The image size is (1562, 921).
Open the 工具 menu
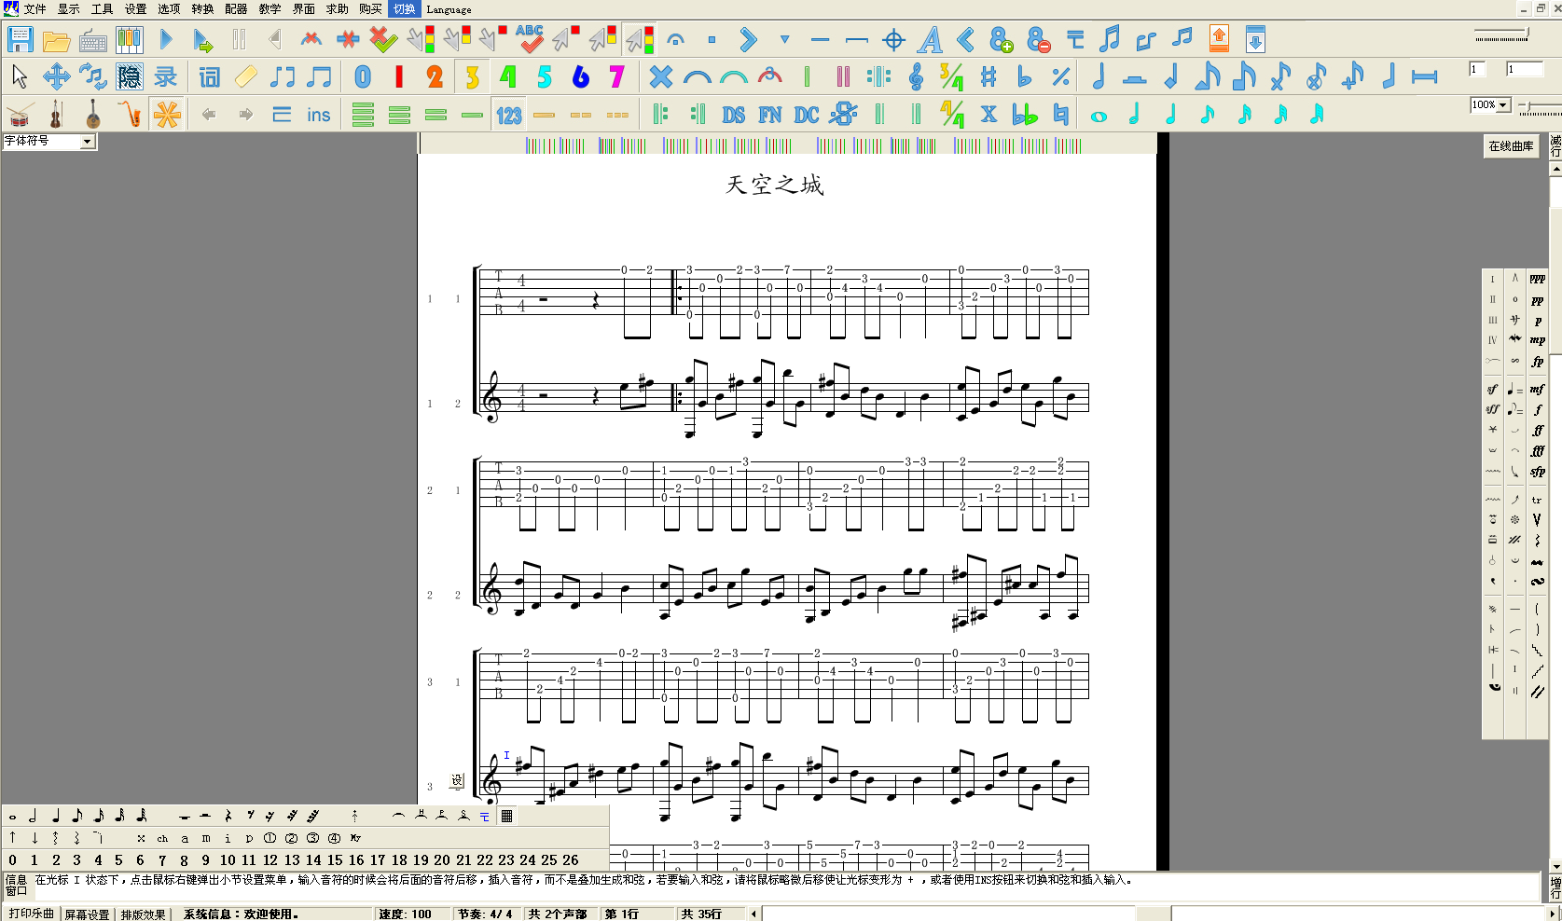tap(102, 8)
